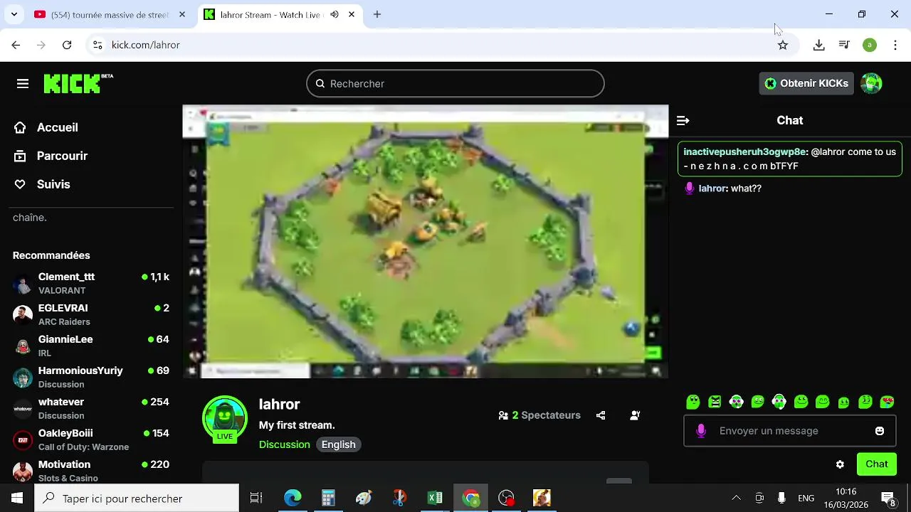Open the tab search dropdown
The image size is (911, 512).
pyautogui.click(x=14, y=14)
